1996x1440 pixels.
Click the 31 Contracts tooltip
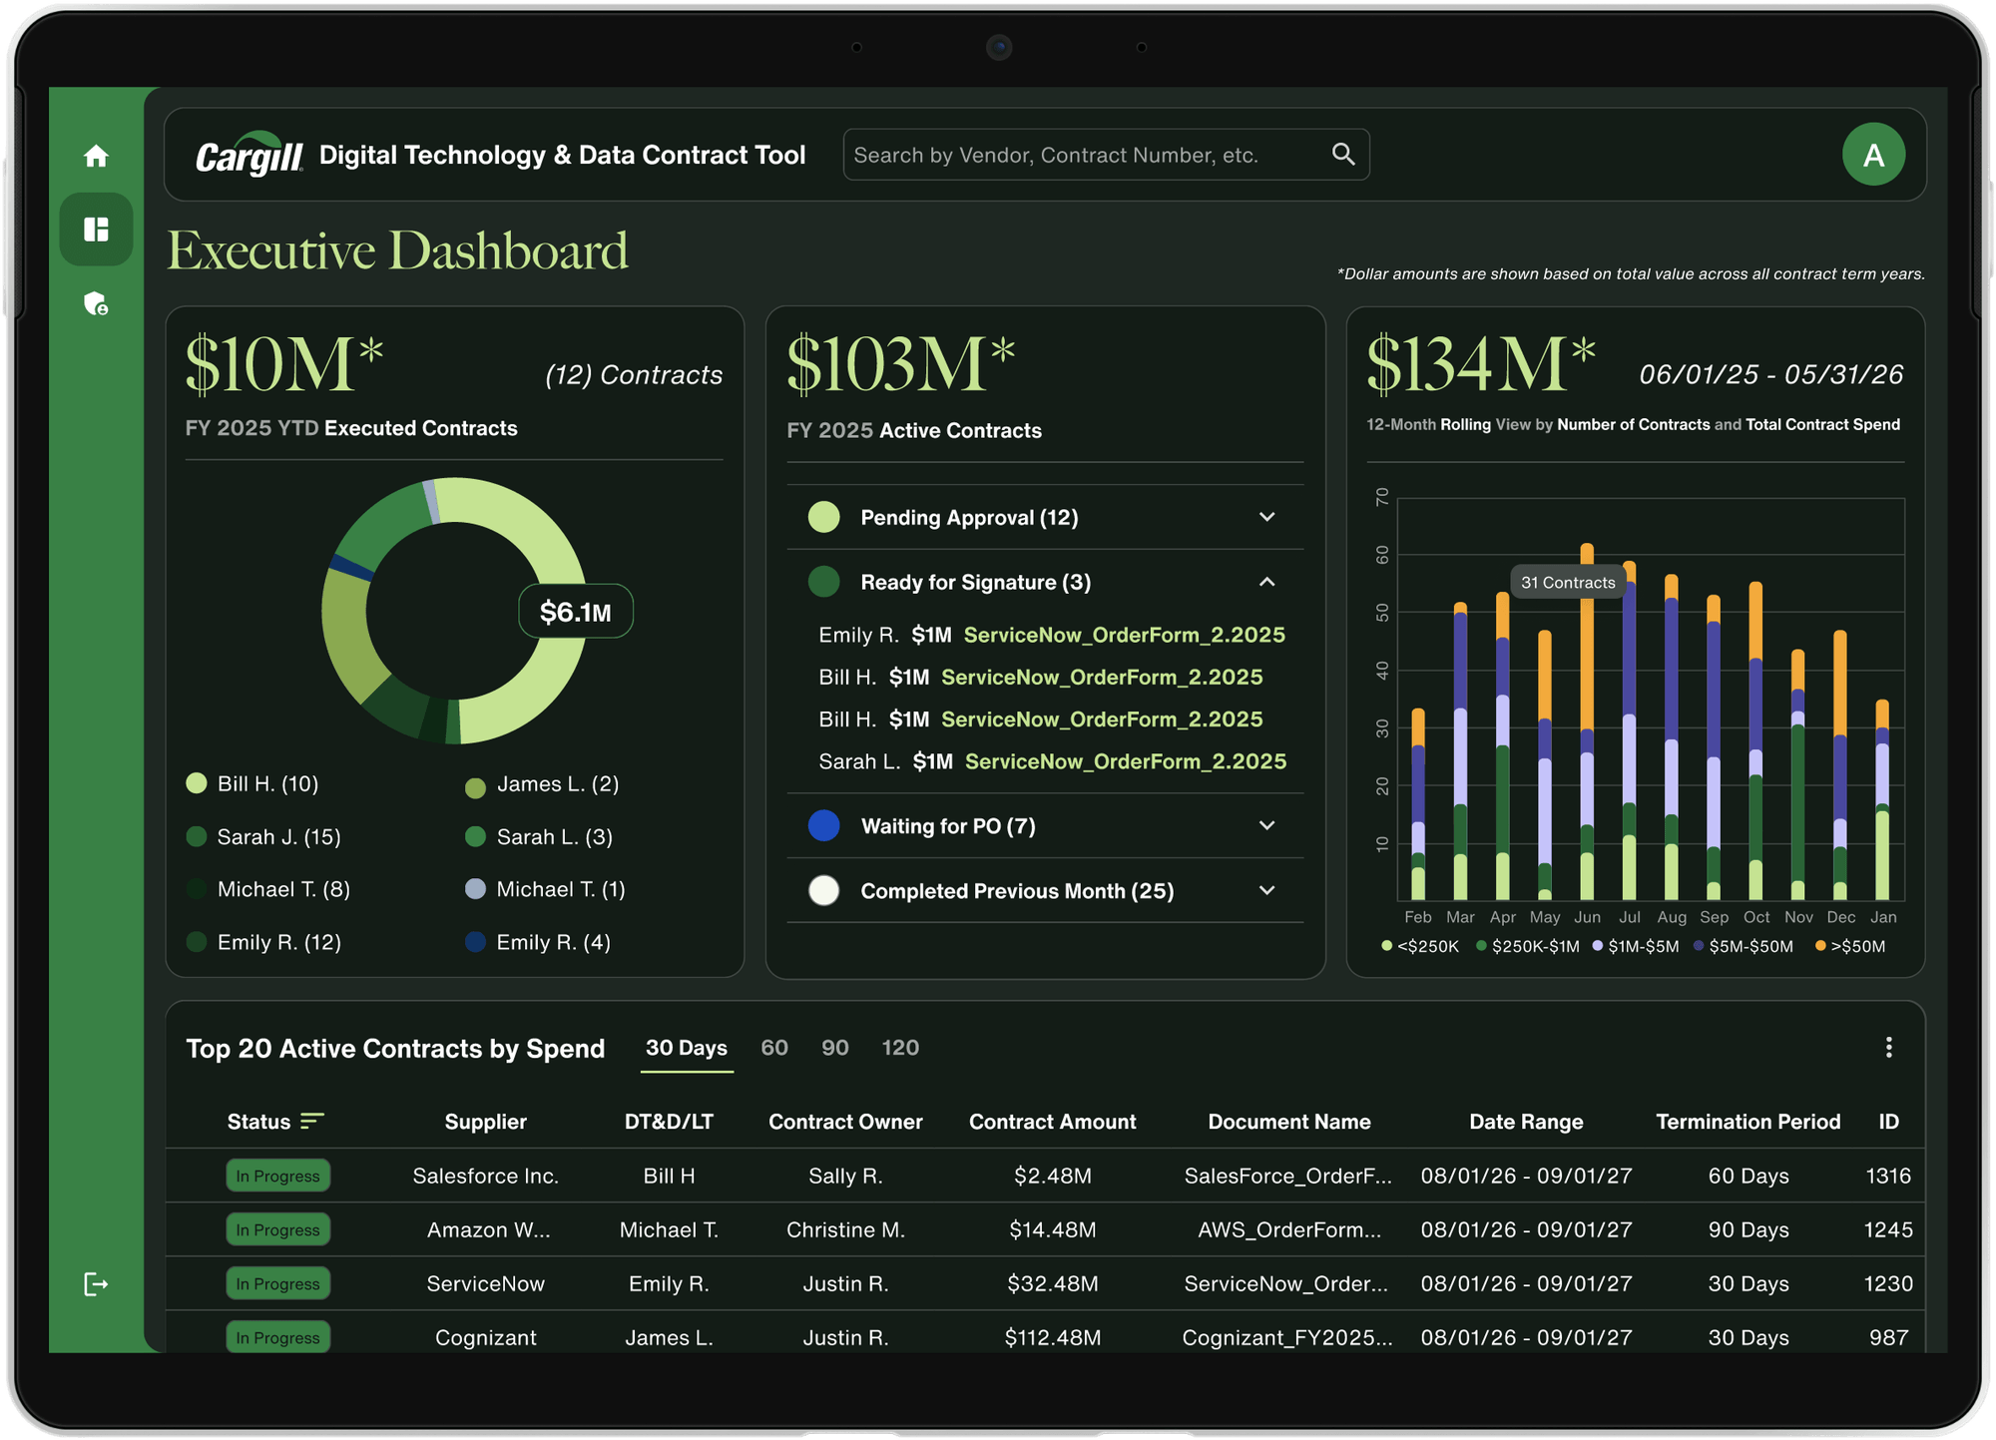coord(1568,583)
